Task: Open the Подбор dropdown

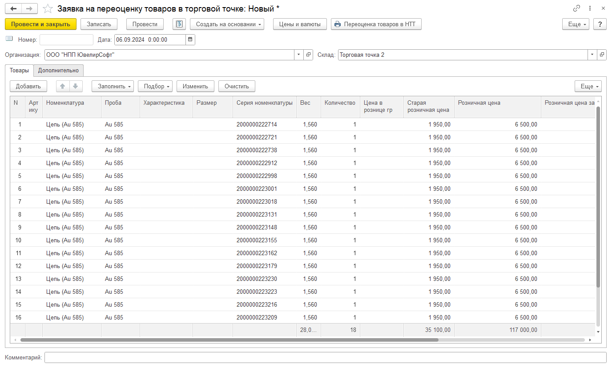Action: pos(155,86)
